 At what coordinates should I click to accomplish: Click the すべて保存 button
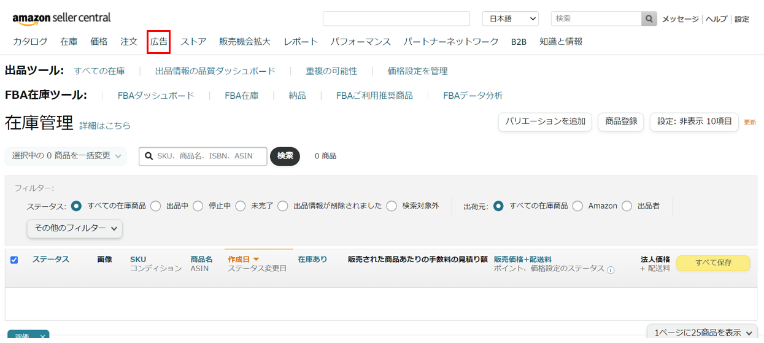[713, 263]
